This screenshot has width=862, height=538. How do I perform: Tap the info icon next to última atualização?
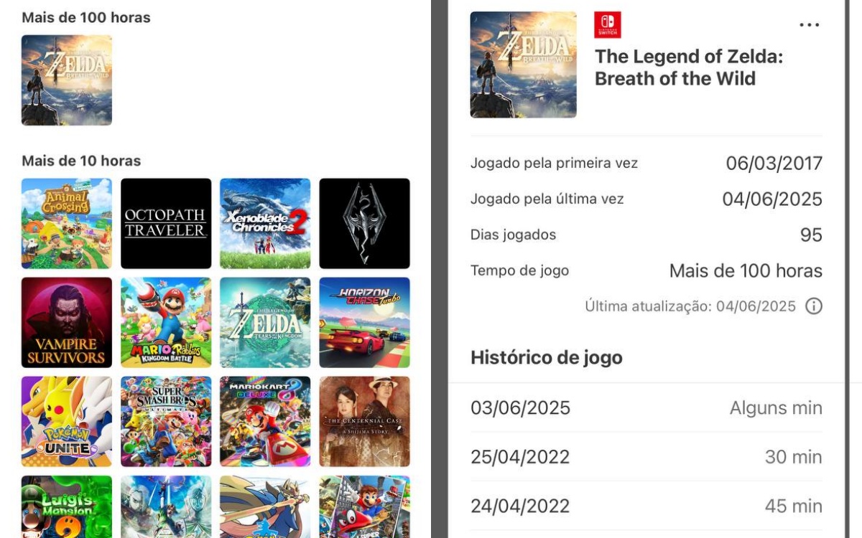coord(814,306)
